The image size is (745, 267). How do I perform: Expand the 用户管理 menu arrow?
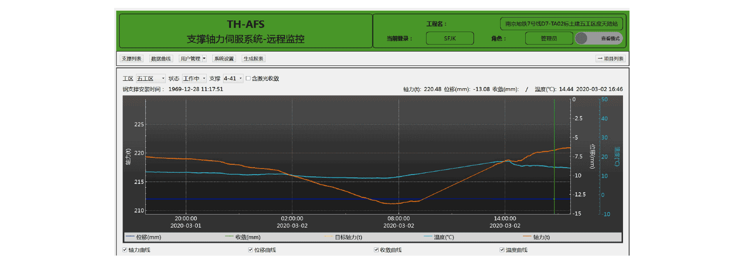click(204, 59)
